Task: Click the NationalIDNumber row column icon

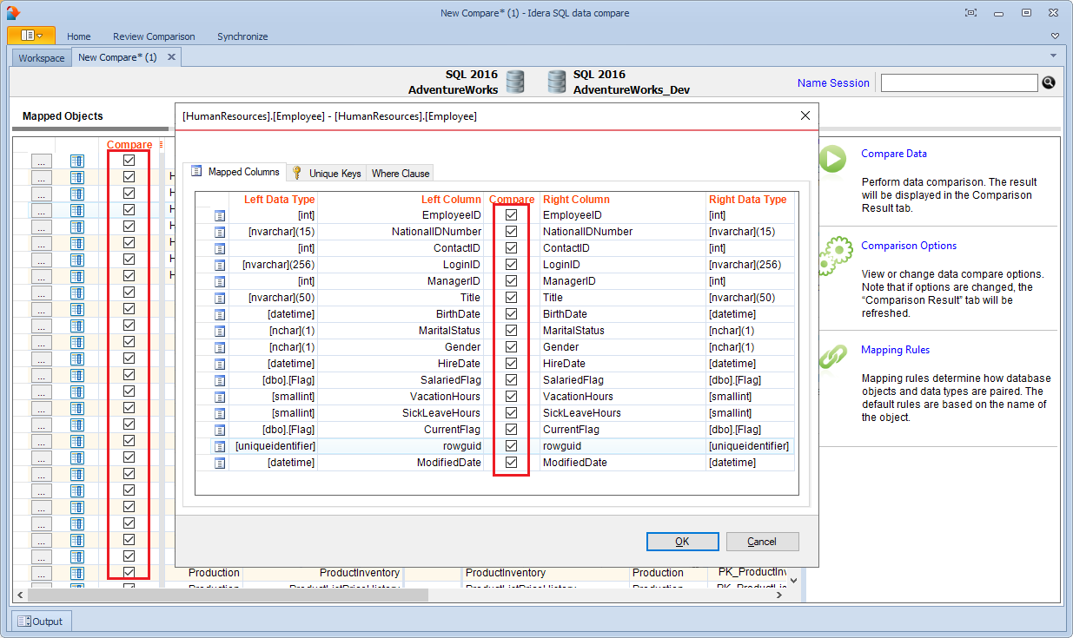Action: [220, 232]
